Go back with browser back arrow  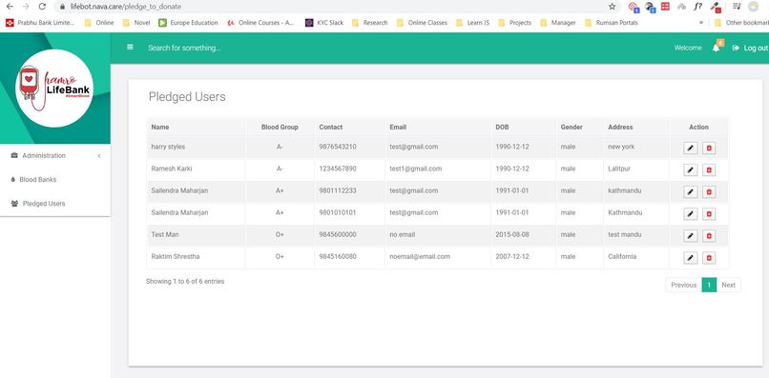point(10,7)
